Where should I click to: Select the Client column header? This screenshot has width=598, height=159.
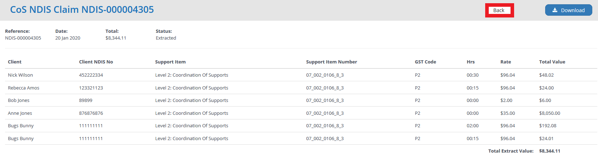(15, 62)
